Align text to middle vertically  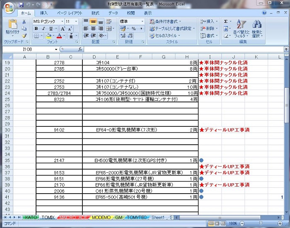click(x=93, y=22)
